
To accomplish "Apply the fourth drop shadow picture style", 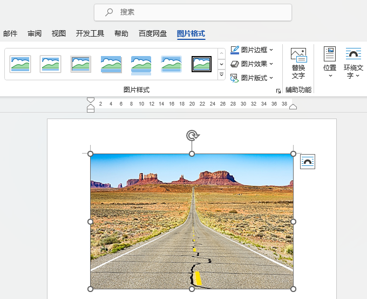I will 111,64.
